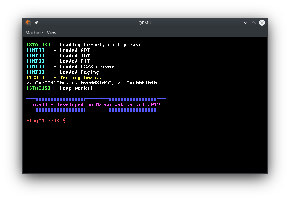Click the QEMU title bar text

point(145,23)
